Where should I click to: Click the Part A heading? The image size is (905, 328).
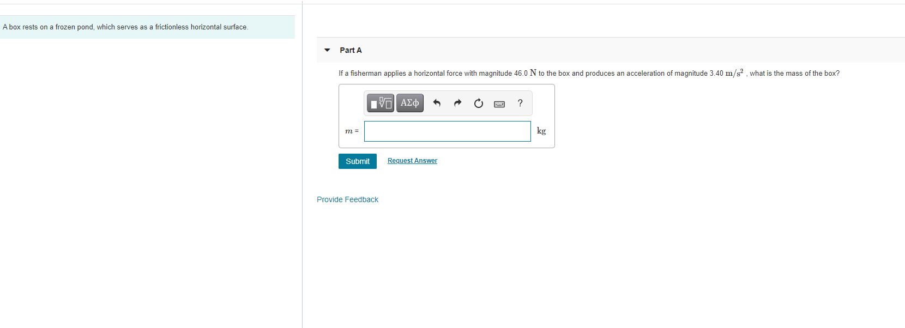(x=351, y=50)
